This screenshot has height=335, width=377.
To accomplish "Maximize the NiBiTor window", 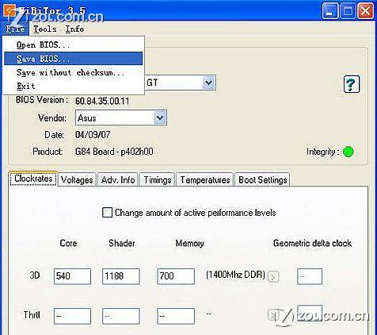I will 348,11.
